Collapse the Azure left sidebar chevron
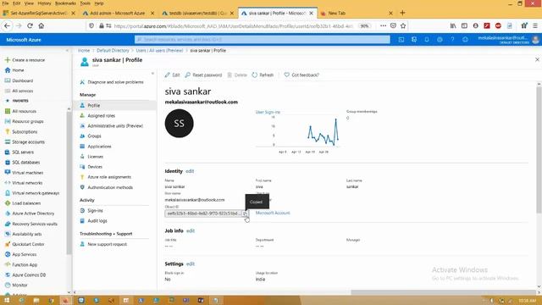542x305 pixels. 68,51
